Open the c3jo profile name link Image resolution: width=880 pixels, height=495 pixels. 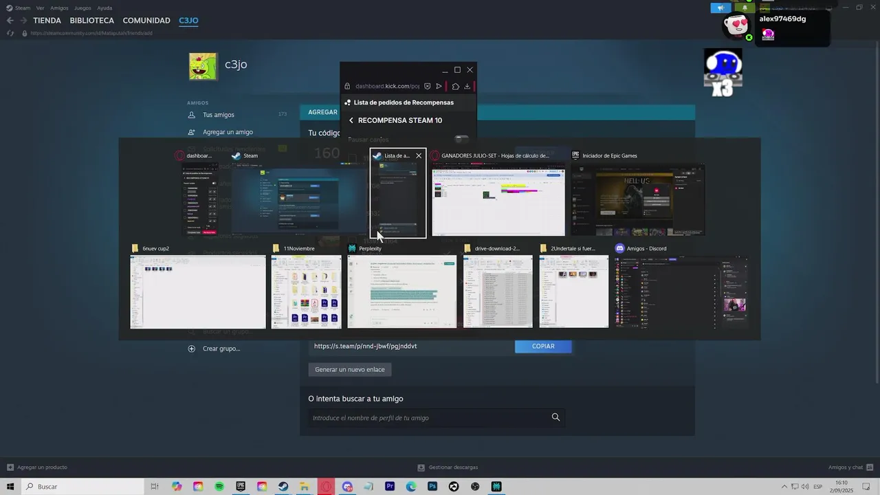(x=236, y=65)
